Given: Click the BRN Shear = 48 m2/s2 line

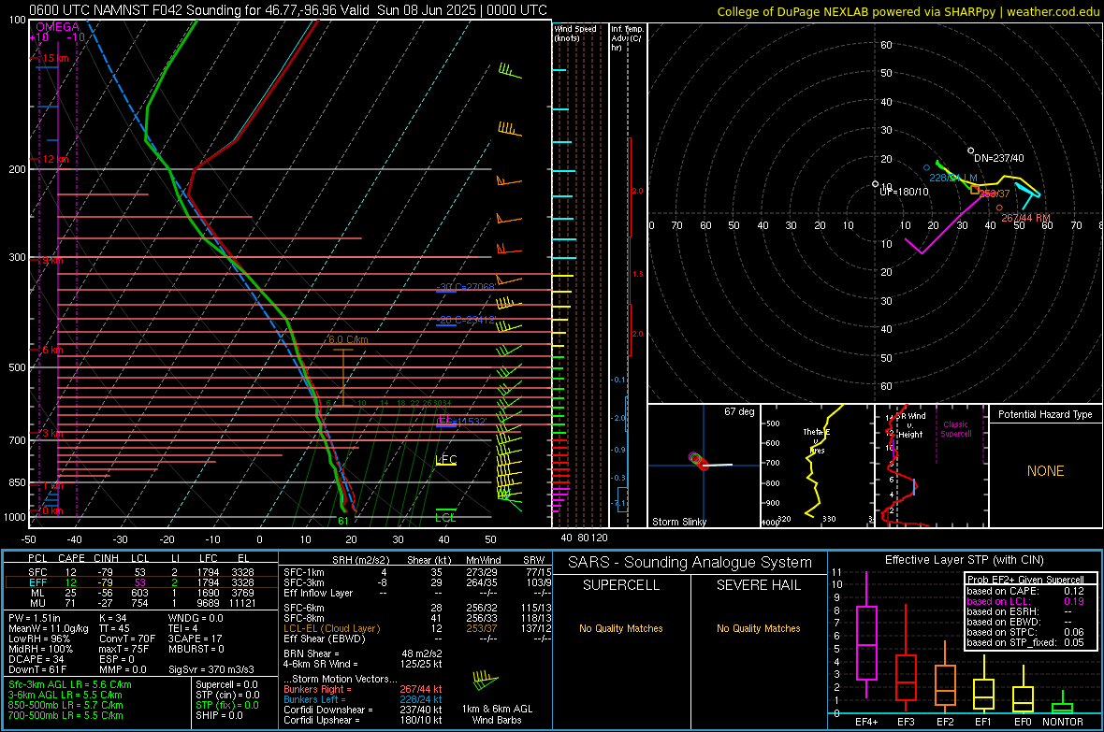Looking at the screenshot, I should [363, 653].
